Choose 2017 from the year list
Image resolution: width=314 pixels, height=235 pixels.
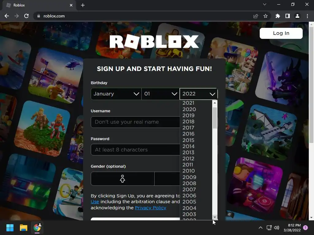pyautogui.click(x=196, y=128)
